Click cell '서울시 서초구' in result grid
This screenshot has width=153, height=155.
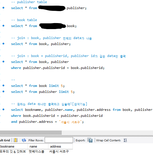click(59, 152)
